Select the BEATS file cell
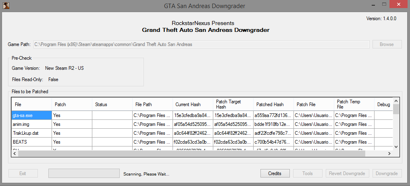This screenshot has height=186, width=410. click(x=31, y=142)
